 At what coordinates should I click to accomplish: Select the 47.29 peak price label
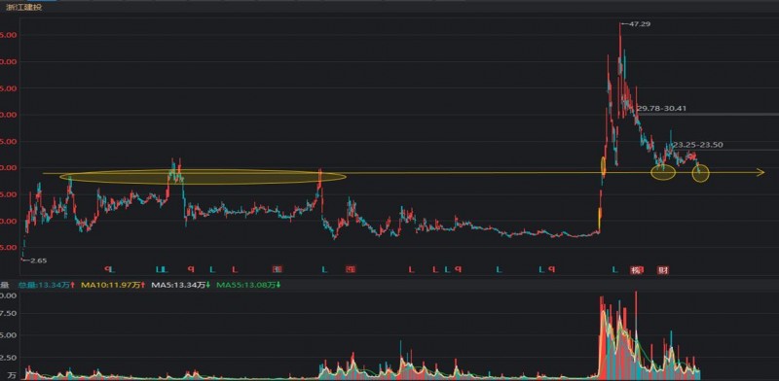pyautogui.click(x=641, y=23)
